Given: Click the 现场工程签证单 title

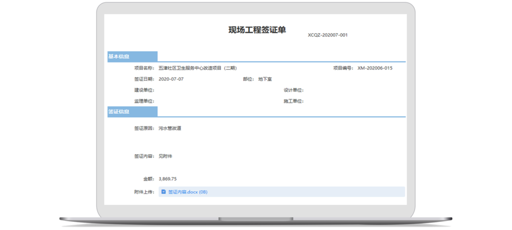Looking at the screenshot, I should 257,30.
